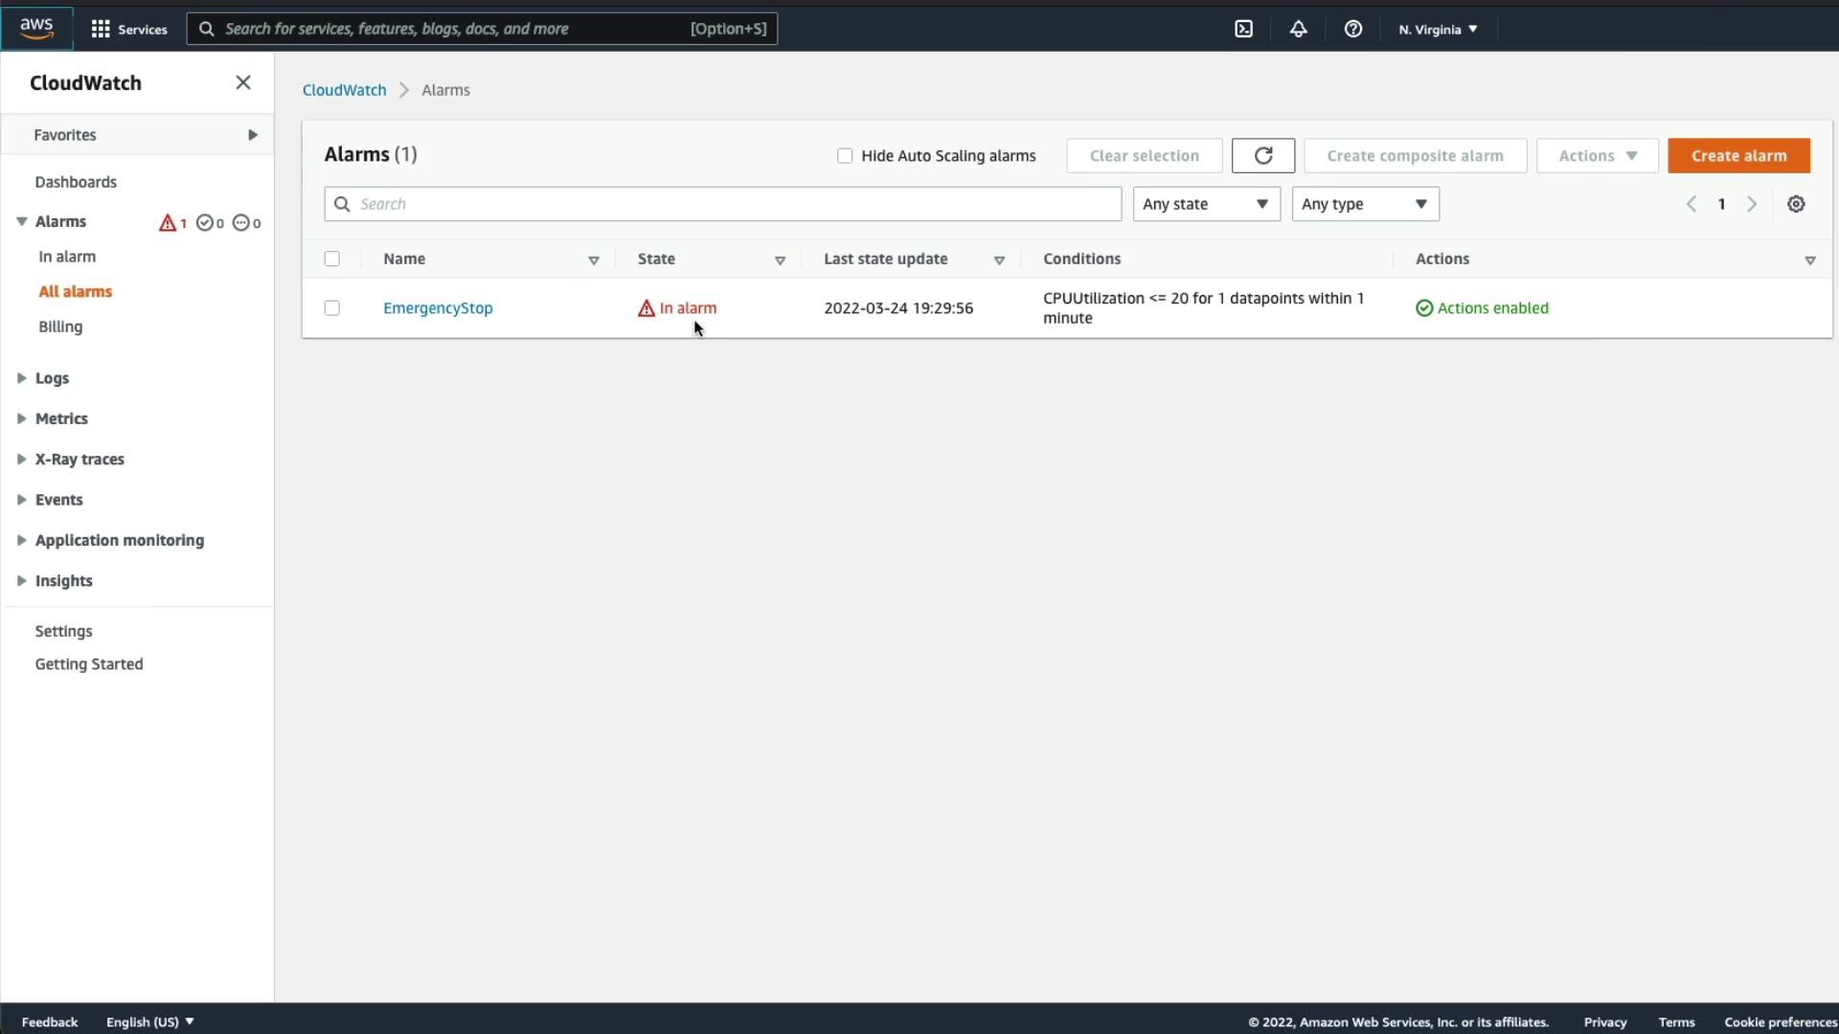Open the notifications bell icon
The image size is (1839, 1034).
[1298, 29]
